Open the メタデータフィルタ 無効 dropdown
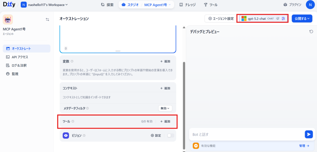 coord(165,108)
